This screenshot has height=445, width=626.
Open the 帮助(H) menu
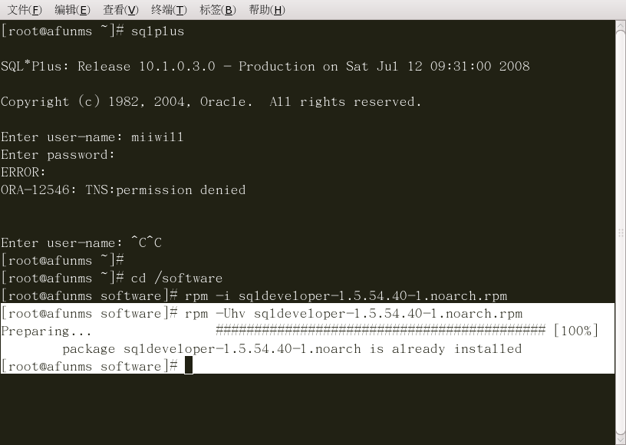coord(267,9)
